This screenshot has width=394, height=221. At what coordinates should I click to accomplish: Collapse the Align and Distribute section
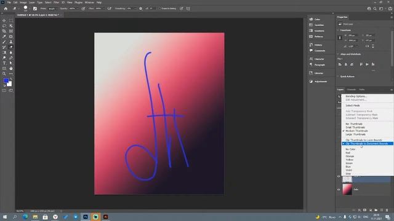coord(338,54)
